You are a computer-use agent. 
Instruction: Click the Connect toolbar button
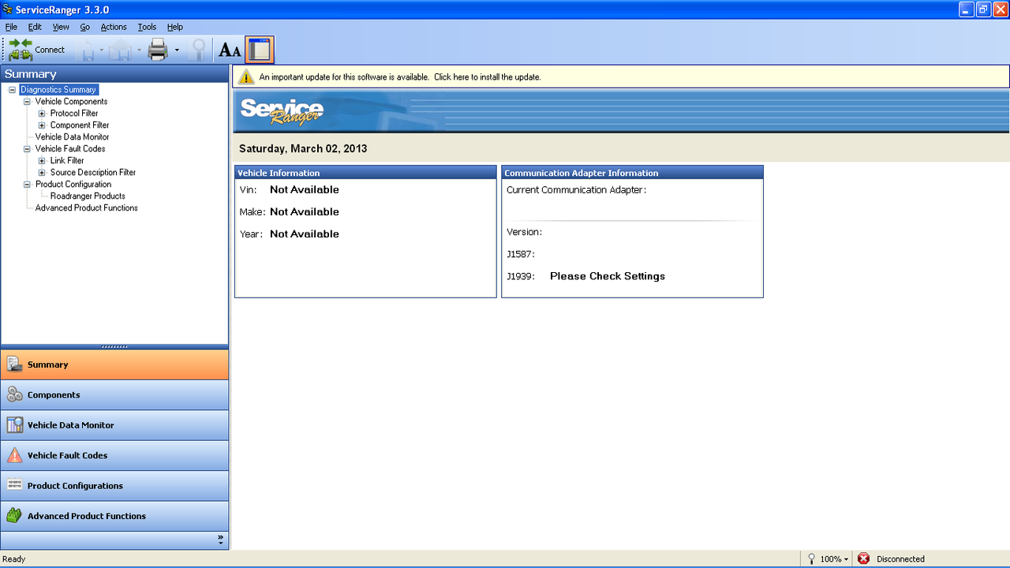37,50
